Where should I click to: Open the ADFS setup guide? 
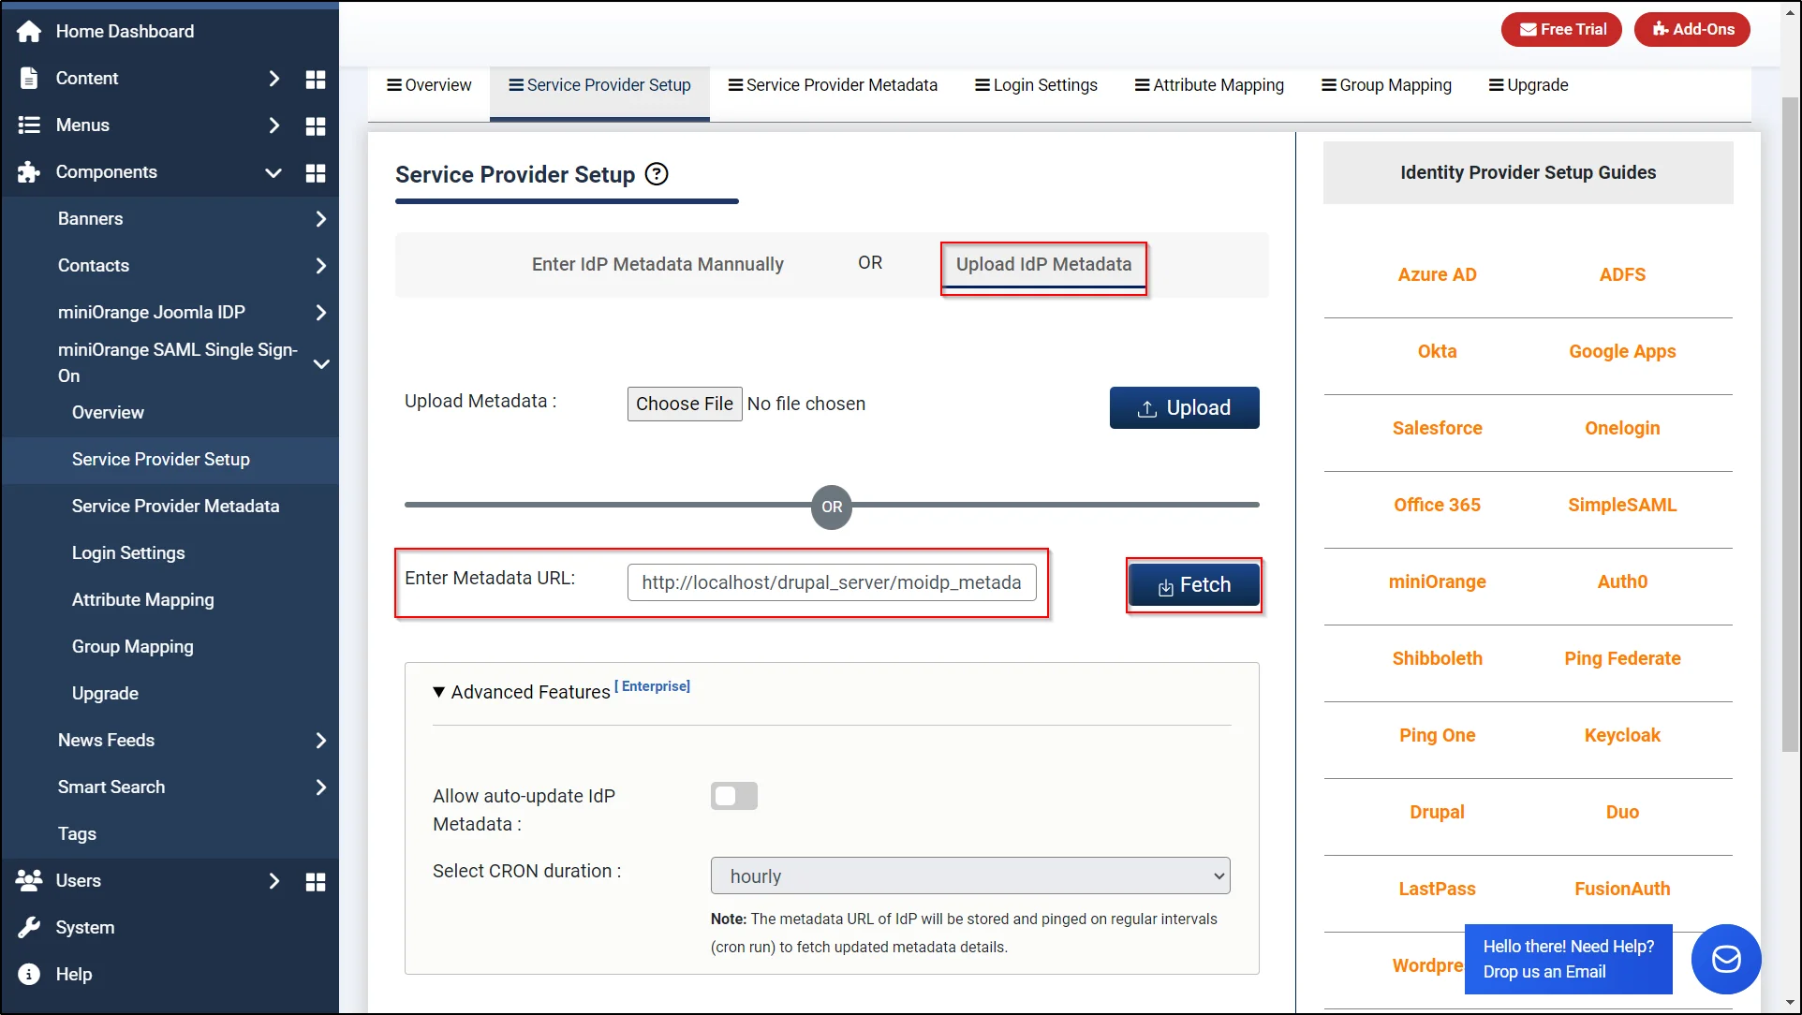click(1622, 274)
